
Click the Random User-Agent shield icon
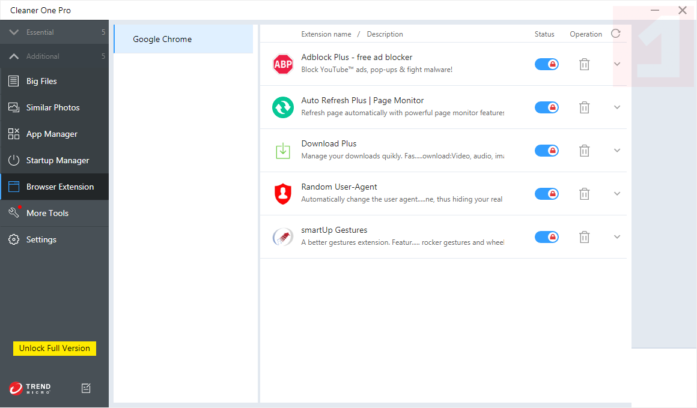(283, 194)
